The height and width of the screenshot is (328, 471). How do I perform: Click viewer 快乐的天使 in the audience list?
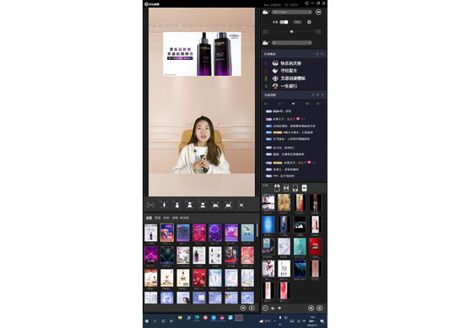click(290, 63)
